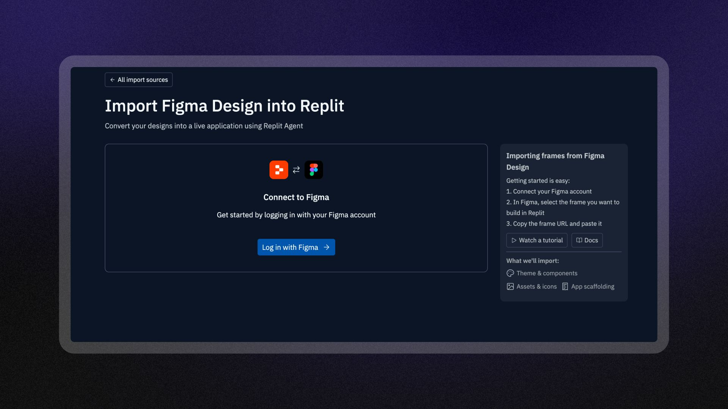
Task: Click the book icon in Docs button
Action: [x=579, y=240]
